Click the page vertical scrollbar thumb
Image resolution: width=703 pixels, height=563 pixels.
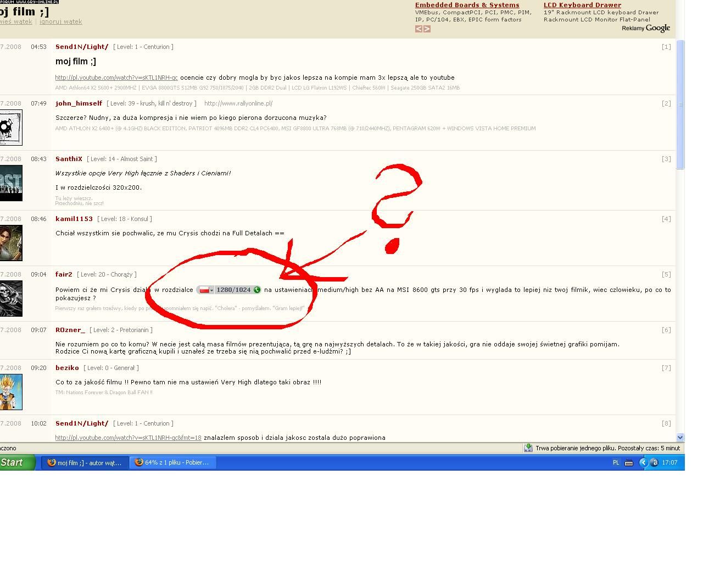point(680,104)
